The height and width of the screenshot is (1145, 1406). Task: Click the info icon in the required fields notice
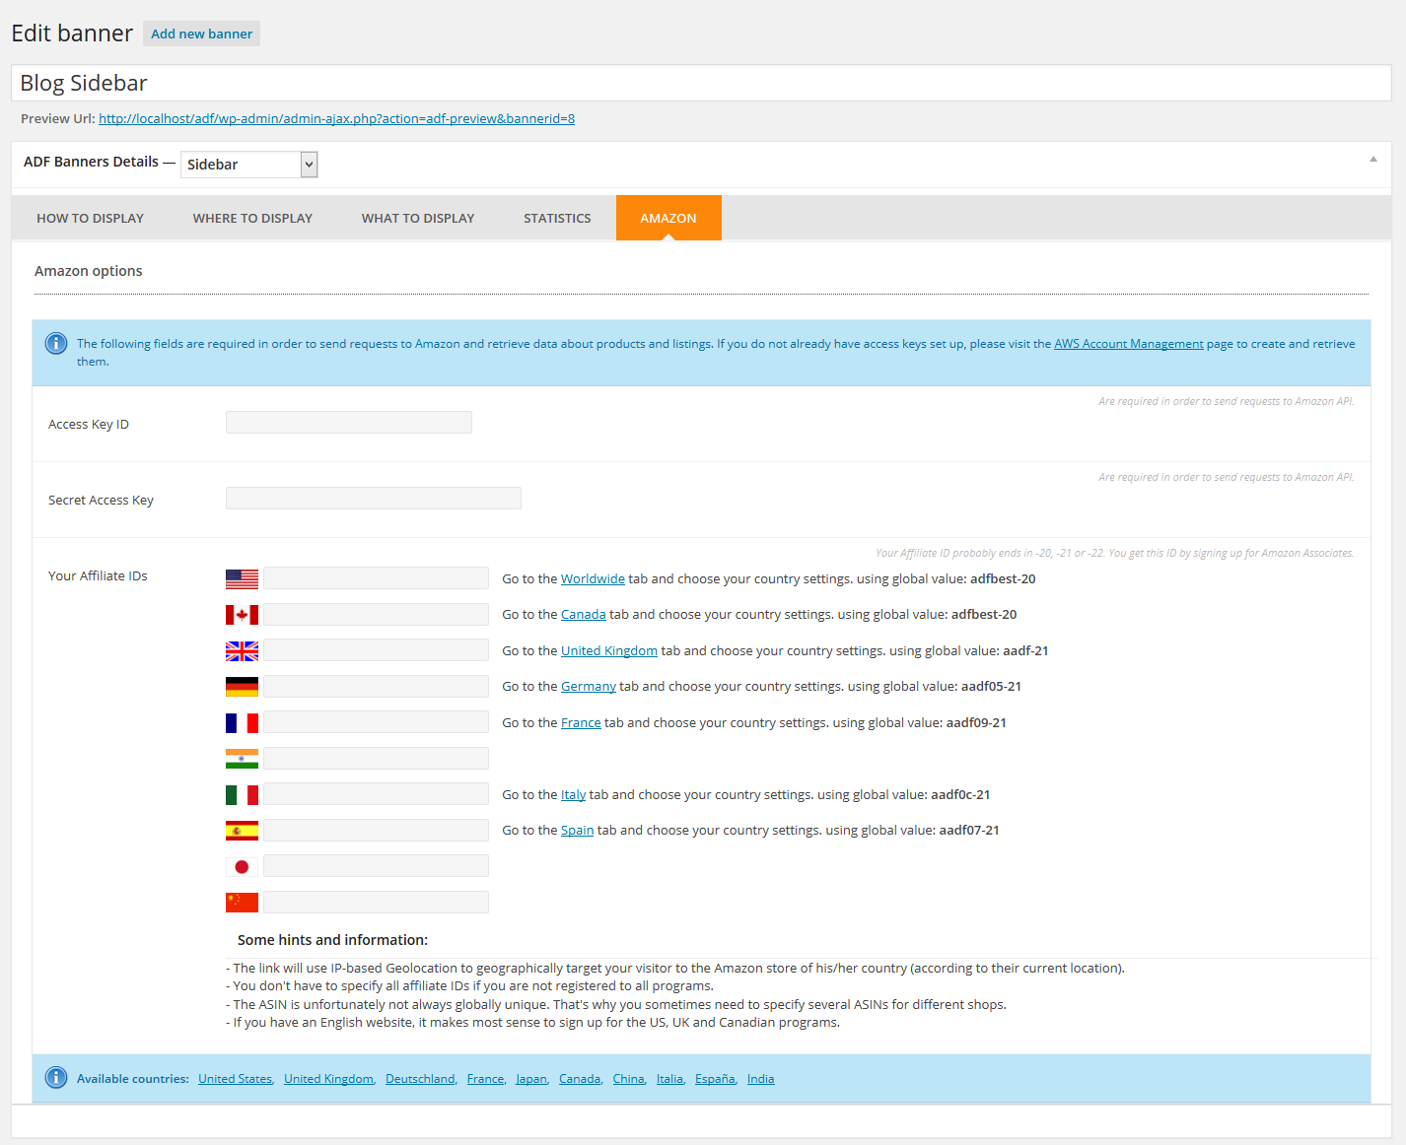pos(56,344)
